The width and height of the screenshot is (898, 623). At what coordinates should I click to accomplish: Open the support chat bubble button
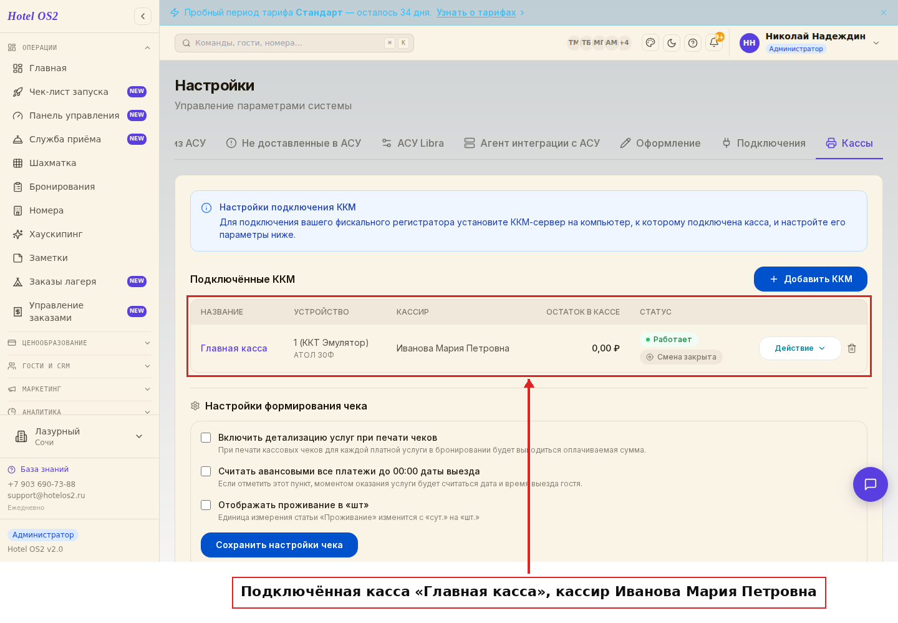[x=871, y=484]
